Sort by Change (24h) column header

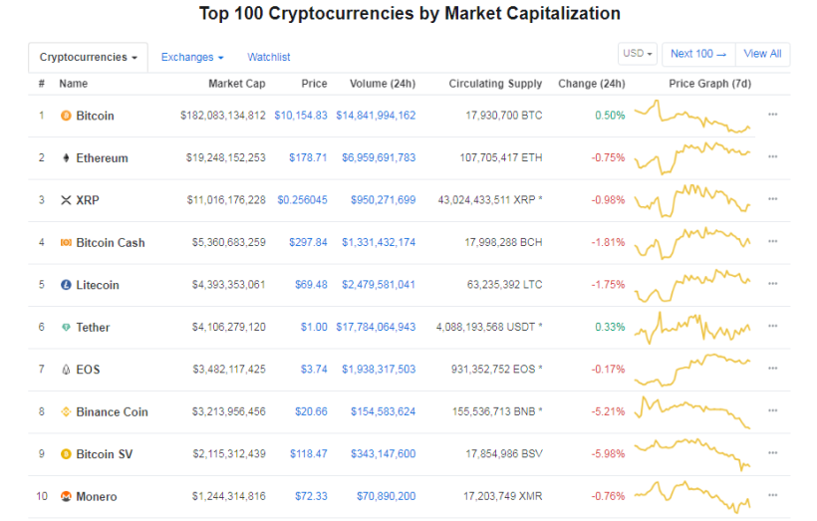tap(592, 84)
